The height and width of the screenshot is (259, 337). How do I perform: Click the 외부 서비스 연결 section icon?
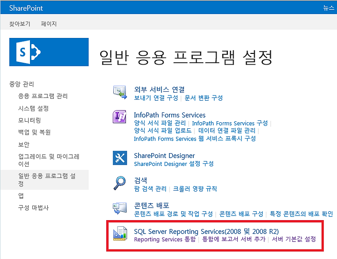(x=120, y=92)
